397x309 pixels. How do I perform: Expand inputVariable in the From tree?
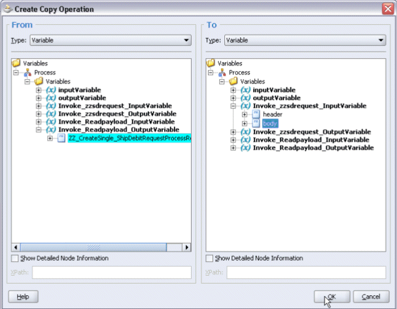[x=39, y=90]
